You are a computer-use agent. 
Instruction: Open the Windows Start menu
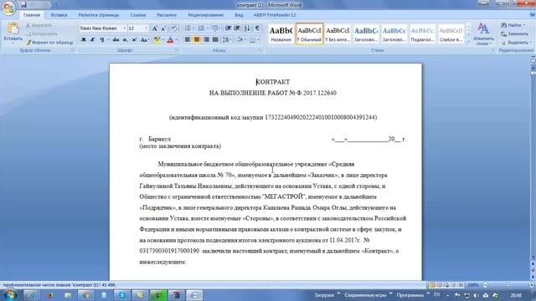coord(9,295)
